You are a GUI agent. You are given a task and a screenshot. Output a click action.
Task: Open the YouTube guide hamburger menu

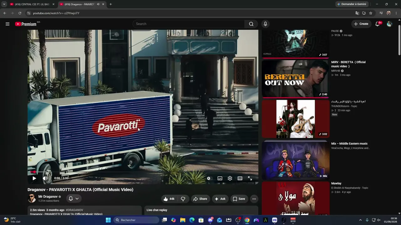tap(8, 24)
